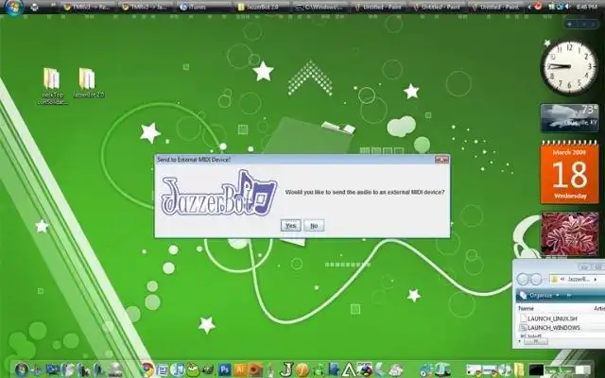Open the green recycle dock icon
The height and width of the screenshot is (378, 605).
[319, 369]
